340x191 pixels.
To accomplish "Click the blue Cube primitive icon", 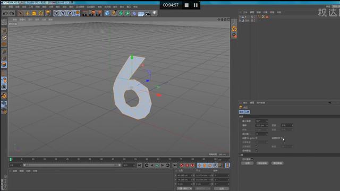I will [107, 13].
